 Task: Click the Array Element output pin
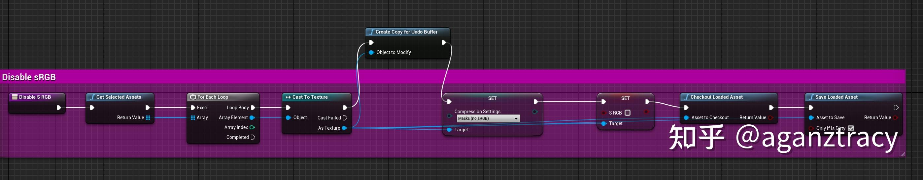coord(252,117)
